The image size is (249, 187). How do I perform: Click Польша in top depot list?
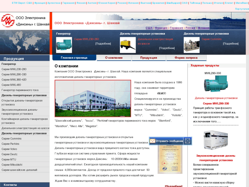coord(207,3)
